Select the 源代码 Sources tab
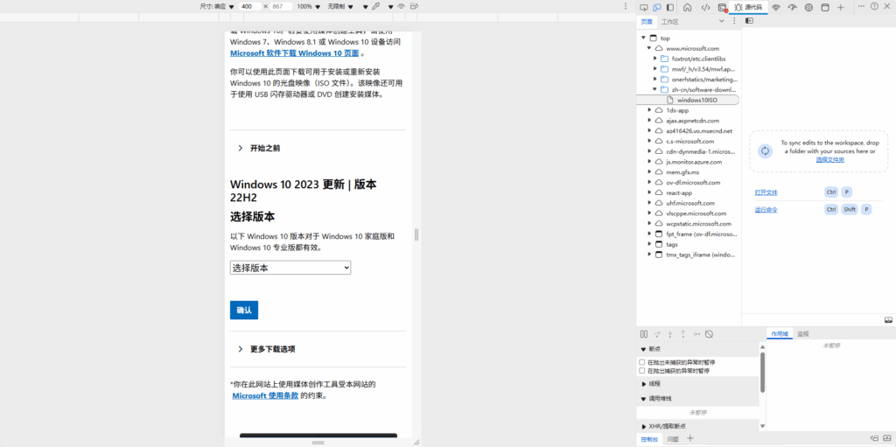896x447 pixels. click(x=747, y=7)
